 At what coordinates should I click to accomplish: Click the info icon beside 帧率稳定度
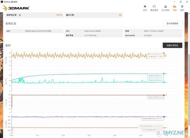pyautogui.click(x=20, y=15)
